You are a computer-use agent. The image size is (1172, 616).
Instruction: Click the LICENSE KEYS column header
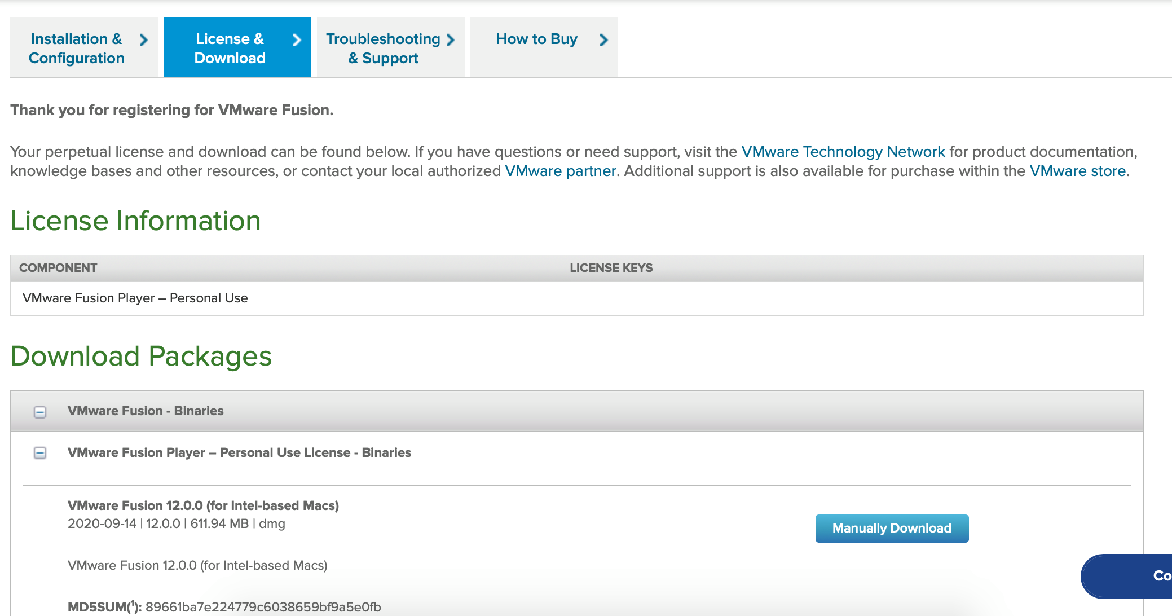point(611,268)
